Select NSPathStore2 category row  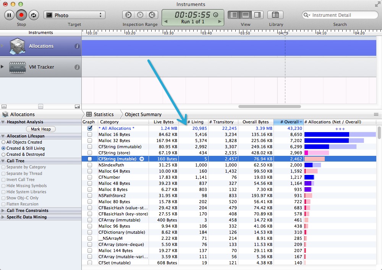pos(229,196)
